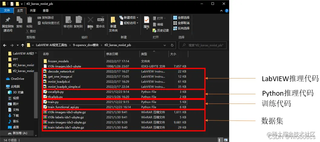
Task: Select 3D 对象 in the navigation pane
Action: coord(16,92)
